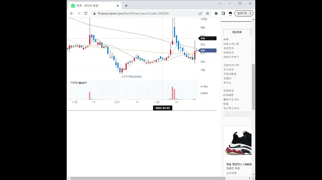The height and width of the screenshot is (180, 322).
Task: Share this page via address bar icon
Action: (200, 13)
